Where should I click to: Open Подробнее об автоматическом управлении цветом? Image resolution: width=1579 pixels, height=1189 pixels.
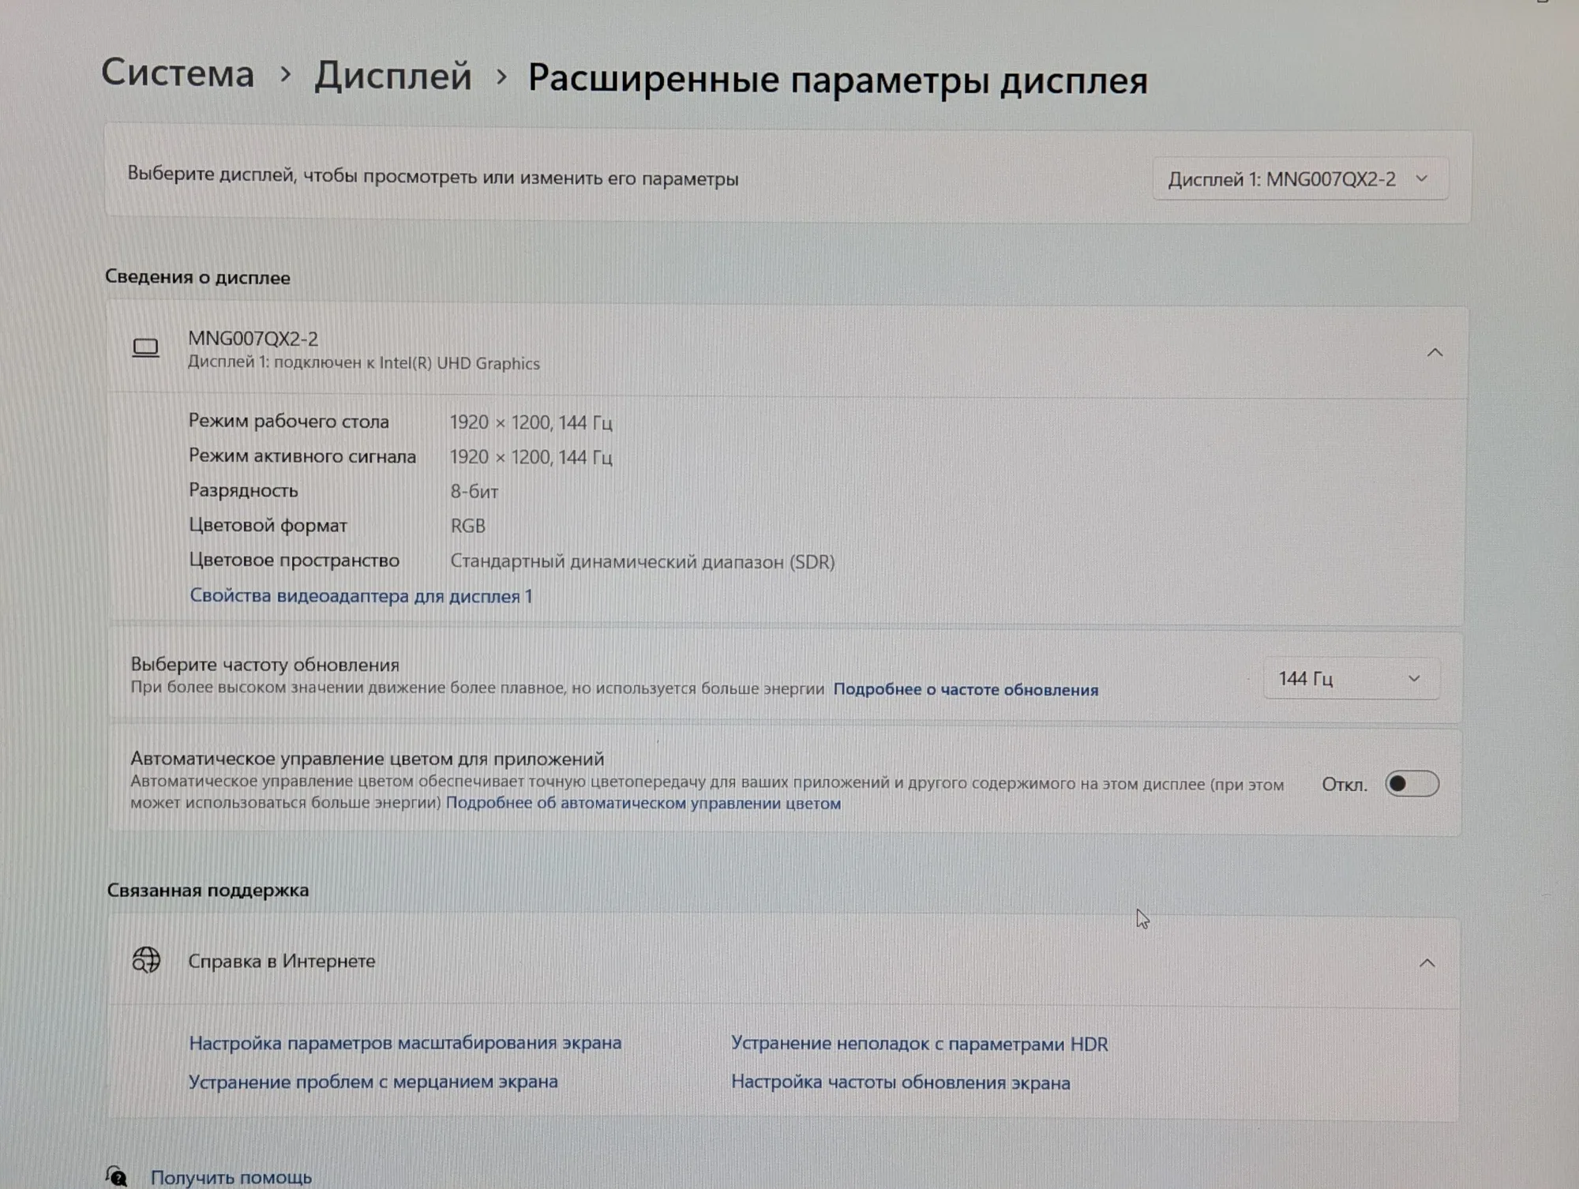pyautogui.click(x=643, y=803)
